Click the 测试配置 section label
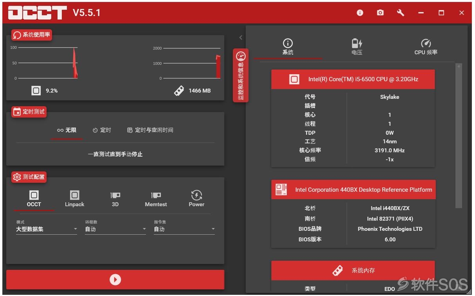 (x=29, y=177)
